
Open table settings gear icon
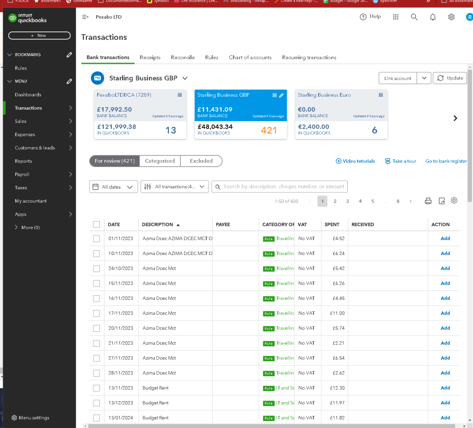pyautogui.click(x=454, y=200)
